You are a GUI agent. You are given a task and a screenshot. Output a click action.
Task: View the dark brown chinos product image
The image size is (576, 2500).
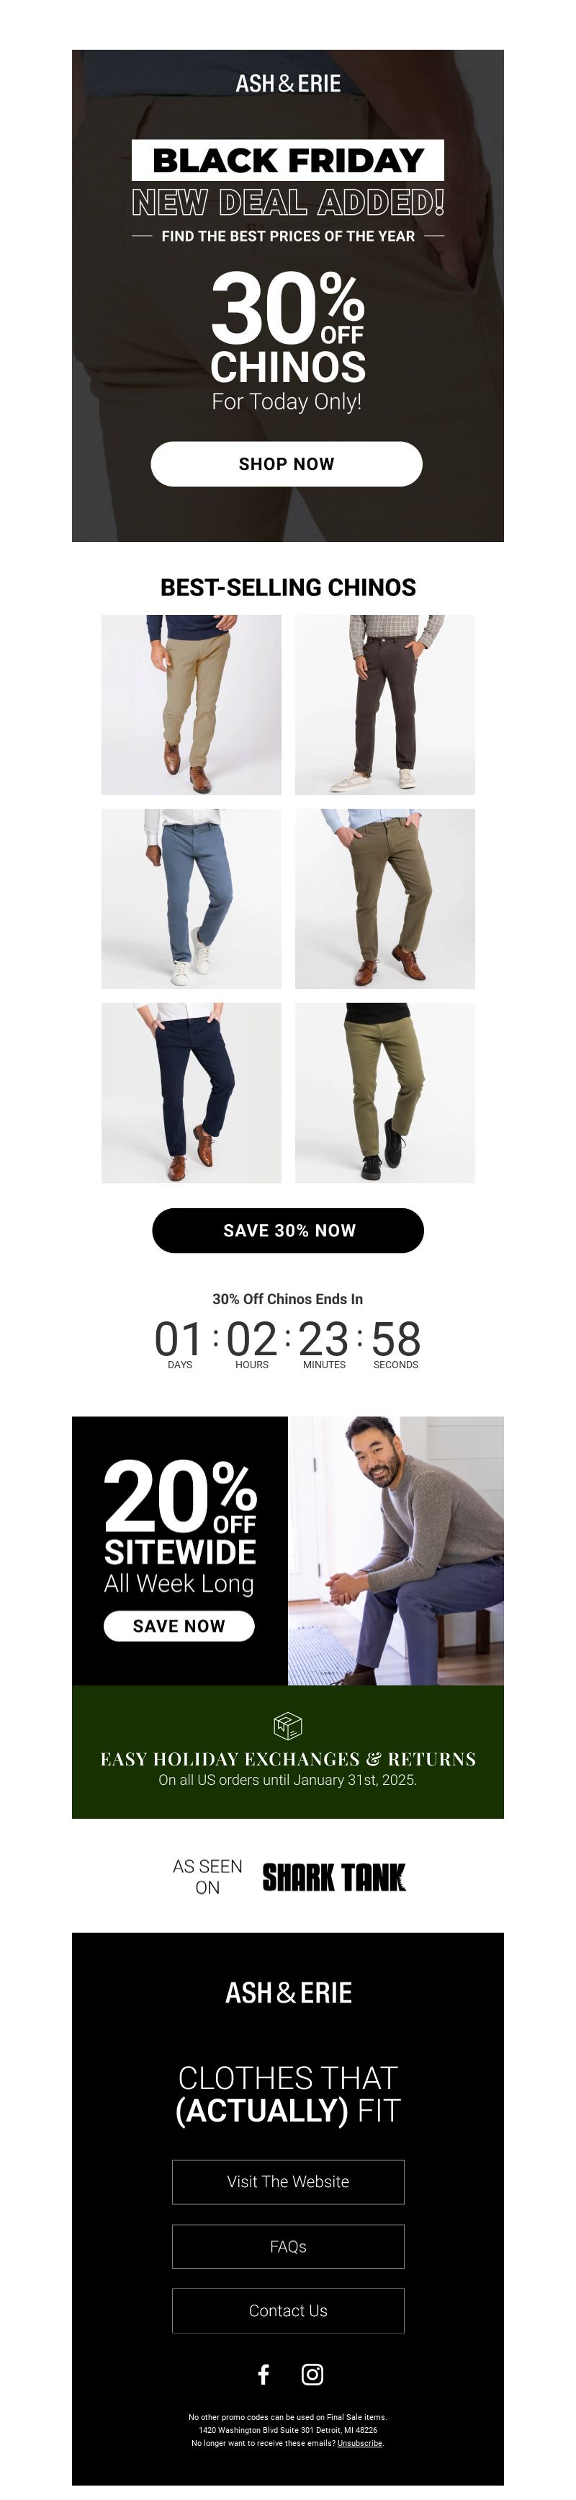385,704
